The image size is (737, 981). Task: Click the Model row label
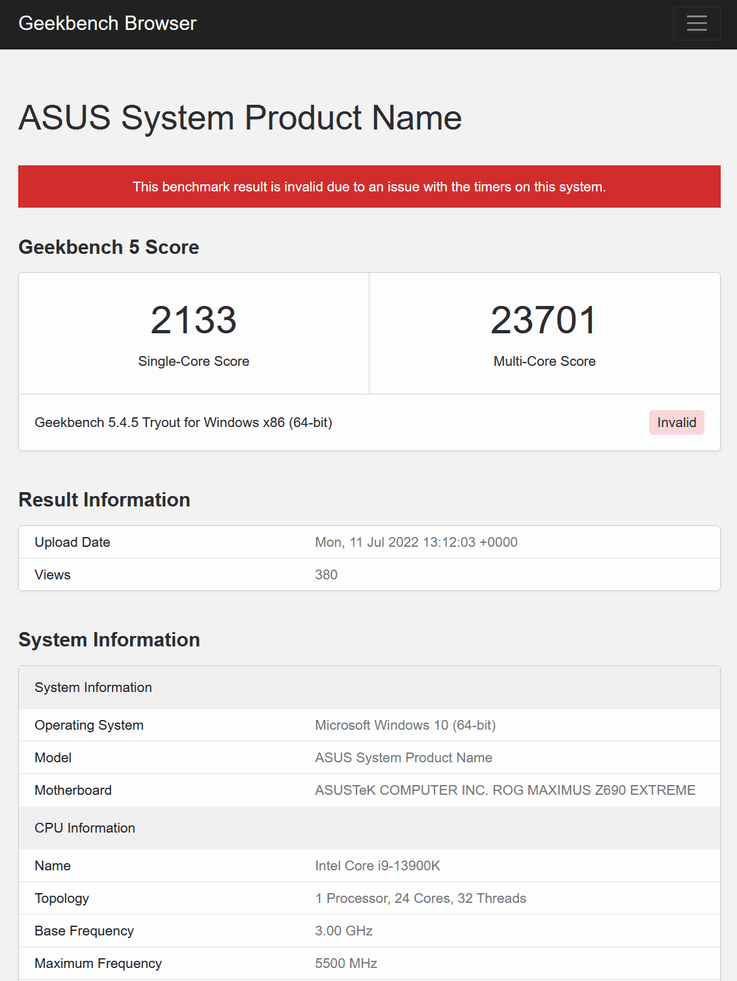coord(53,758)
